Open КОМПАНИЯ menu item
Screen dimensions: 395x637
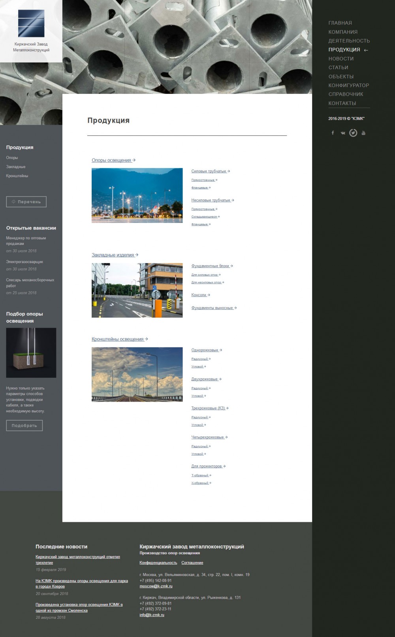click(x=343, y=32)
